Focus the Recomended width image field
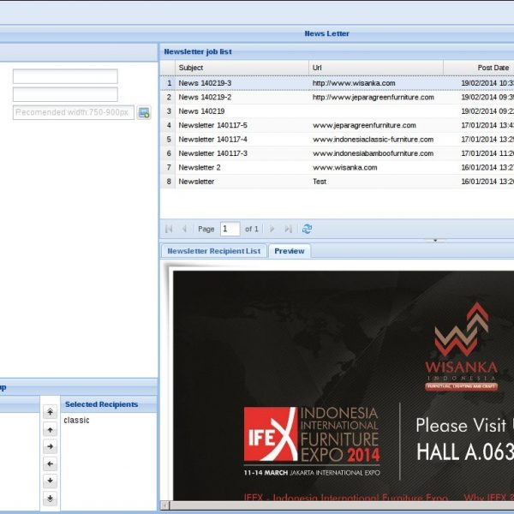The image size is (514, 514). click(74, 112)
